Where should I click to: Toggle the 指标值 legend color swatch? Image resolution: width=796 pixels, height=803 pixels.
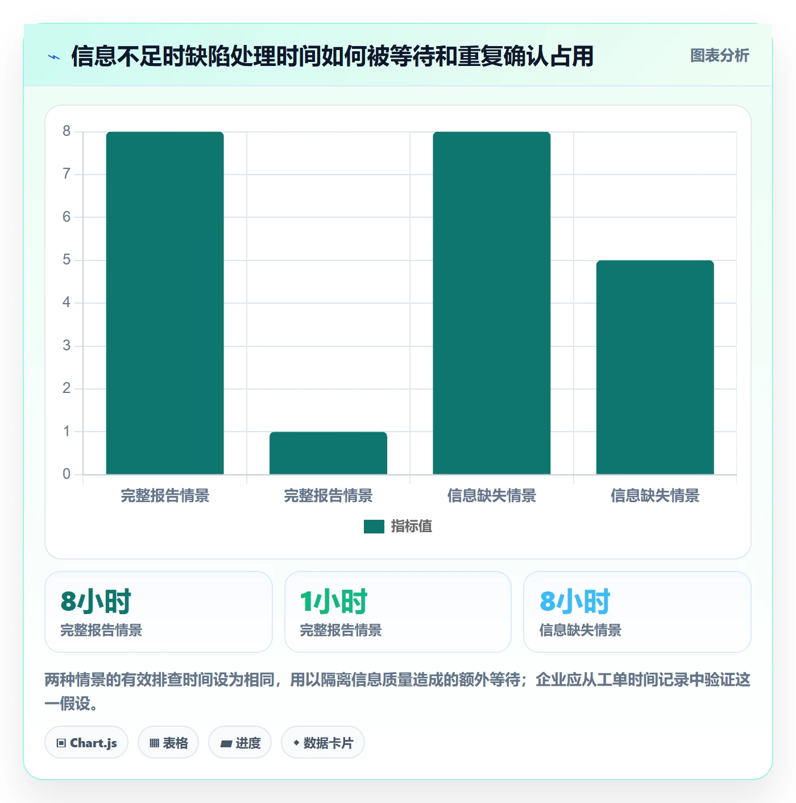pyautogui.click(x=374, y=527)
